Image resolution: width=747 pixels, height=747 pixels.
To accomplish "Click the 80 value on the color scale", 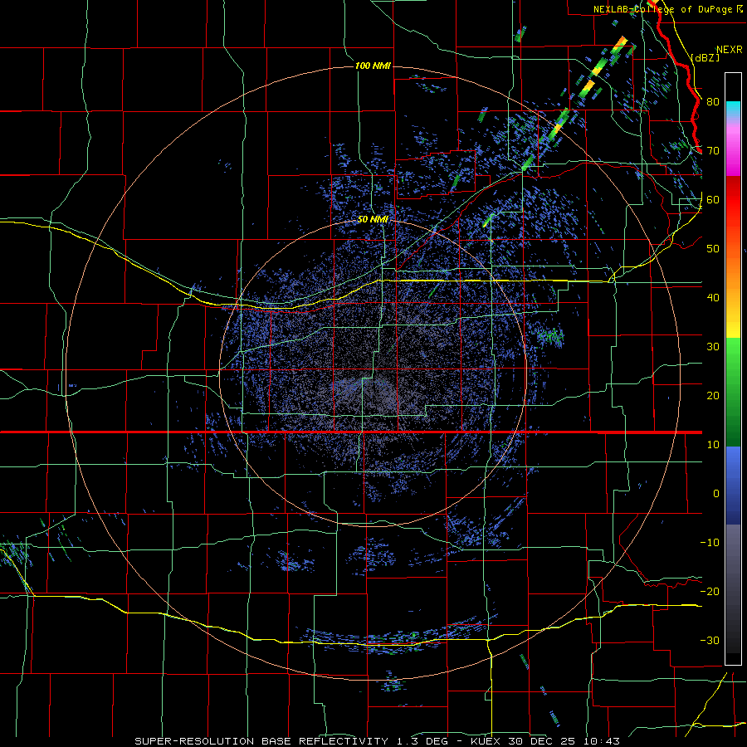I will [713, 101].
